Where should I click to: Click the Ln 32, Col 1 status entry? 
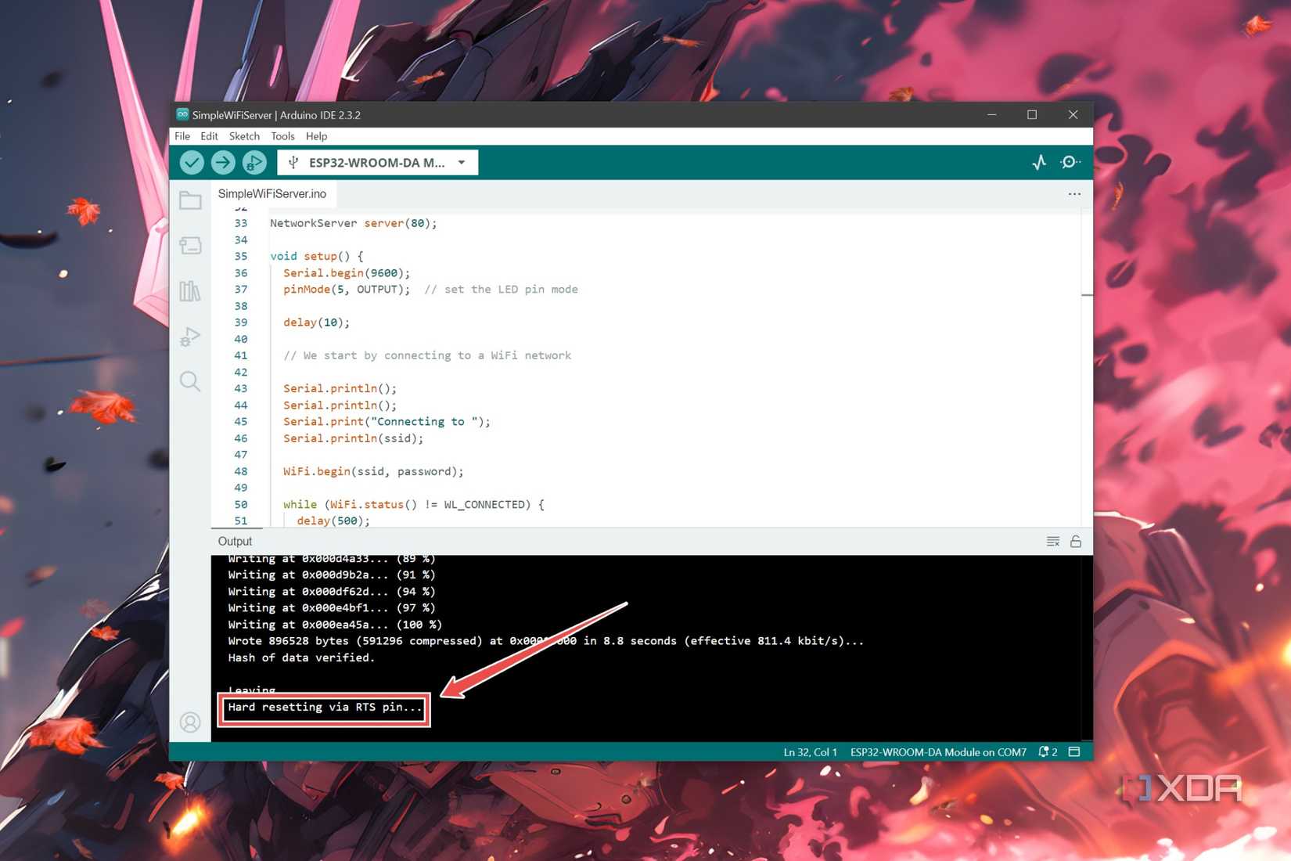click(810, 752)
